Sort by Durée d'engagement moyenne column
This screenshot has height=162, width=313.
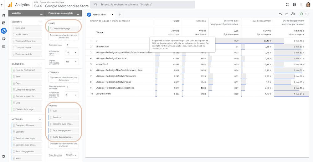click(x=293, y=22)
